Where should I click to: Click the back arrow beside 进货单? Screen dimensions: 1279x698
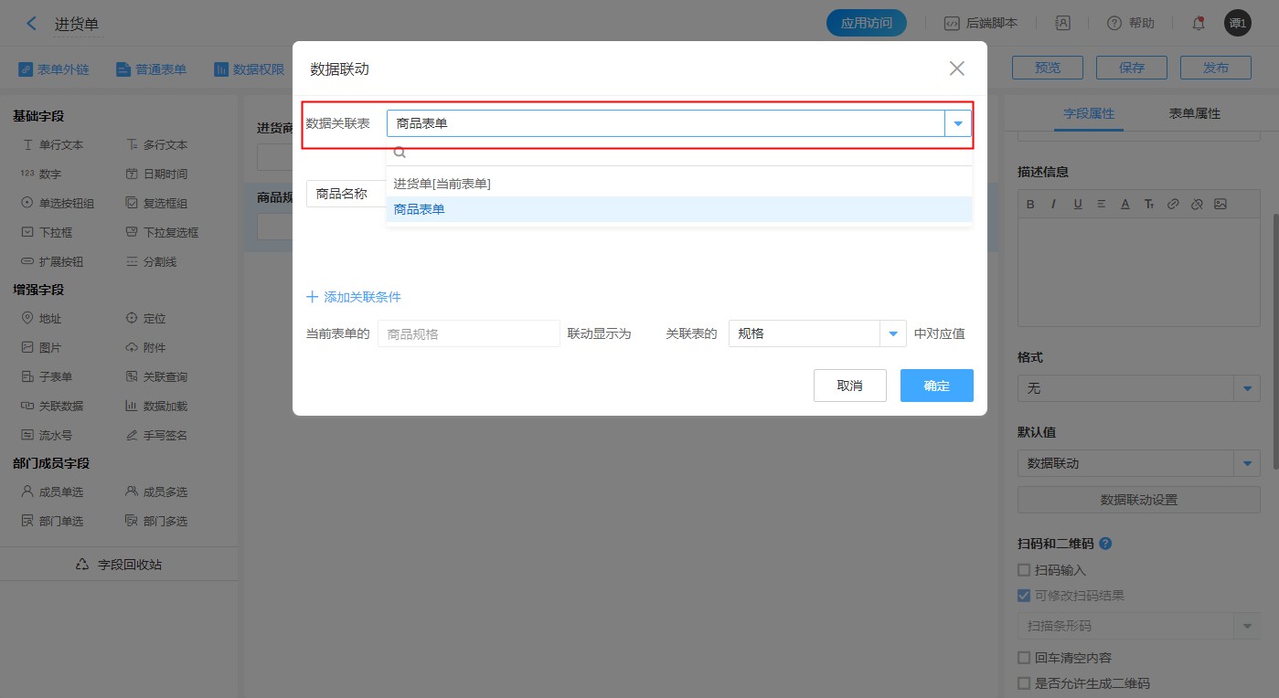[x=32, y=24]
